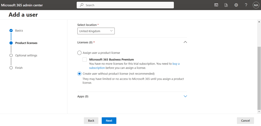The image size is (261, 126).
Task: Open the Cloud Shell terminal icon
Action: click(216, 5)
